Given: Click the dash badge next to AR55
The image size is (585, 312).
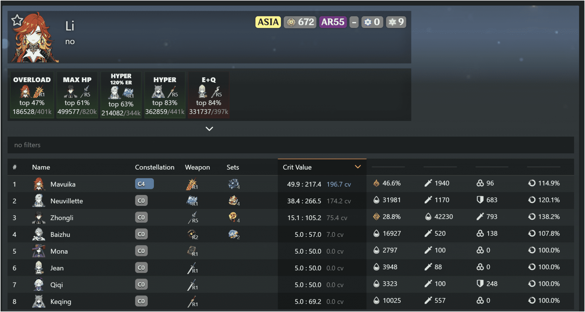Looking at the screenshot, I should (x=354, y=22).
